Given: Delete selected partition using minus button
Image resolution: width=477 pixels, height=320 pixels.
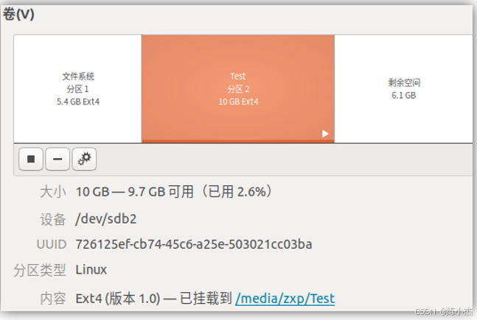Looking at the screenshot, I should [58, 159].
